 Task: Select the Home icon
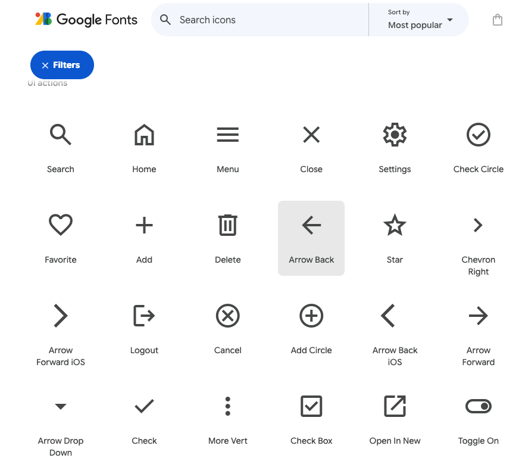click(x=144, y=135)
